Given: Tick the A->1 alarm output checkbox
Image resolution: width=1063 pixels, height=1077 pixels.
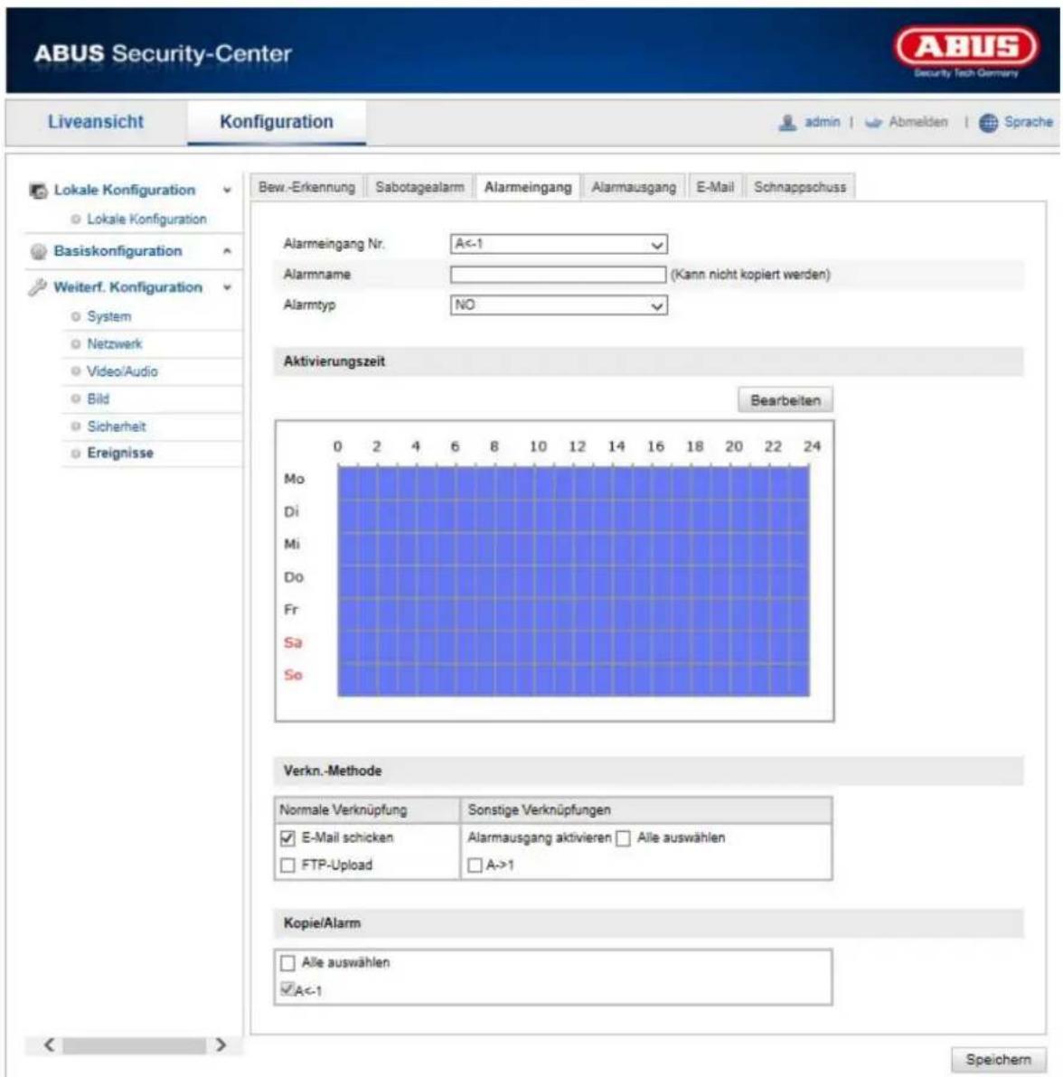Looking at the screenshot, I should 475,866.
